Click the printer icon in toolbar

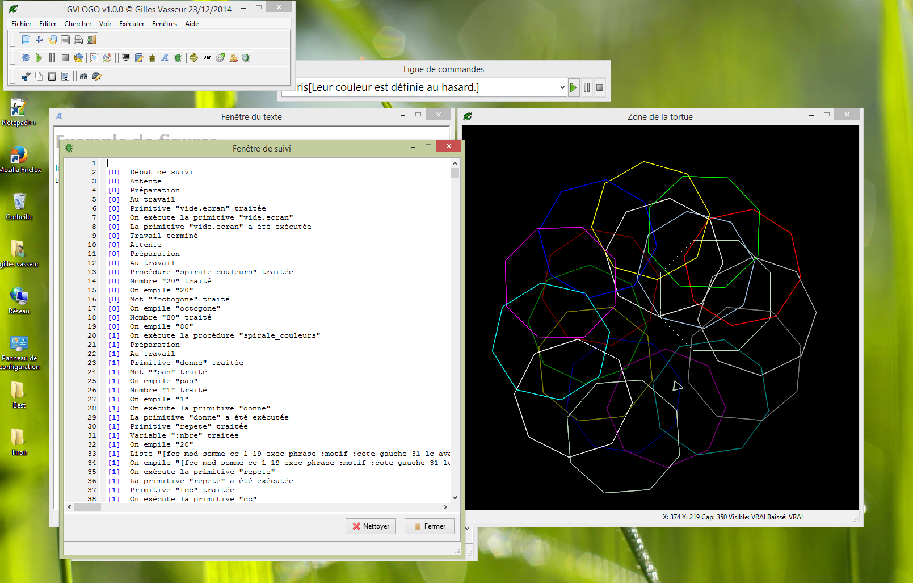(78, 40)
